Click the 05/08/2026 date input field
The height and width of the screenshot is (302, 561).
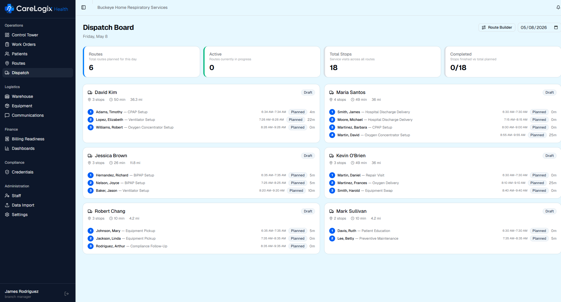(539, 27)
